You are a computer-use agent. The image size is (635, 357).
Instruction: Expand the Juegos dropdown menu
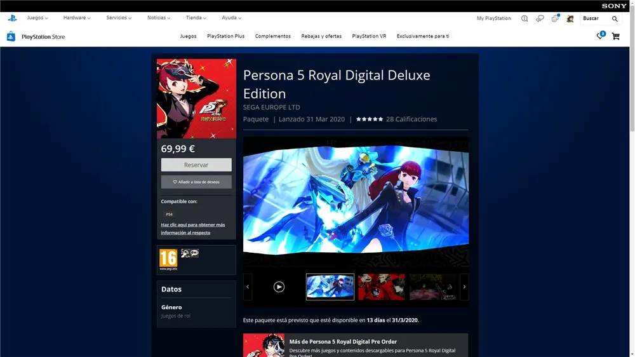[x=37, y=18]
